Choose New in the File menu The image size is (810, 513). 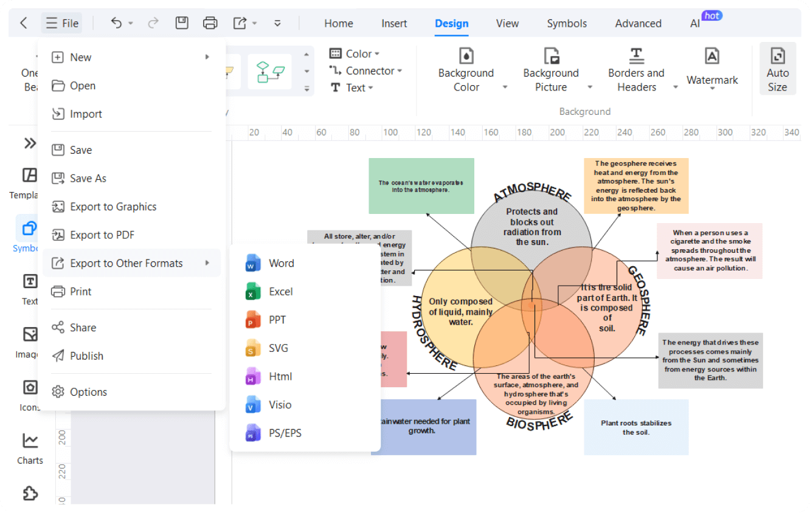131,57
